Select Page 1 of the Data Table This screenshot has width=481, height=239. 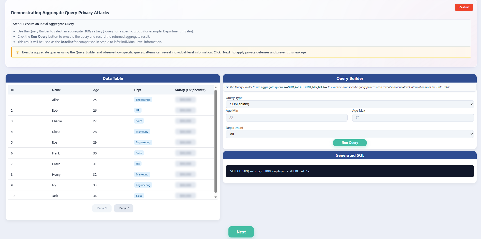[102, 208]
